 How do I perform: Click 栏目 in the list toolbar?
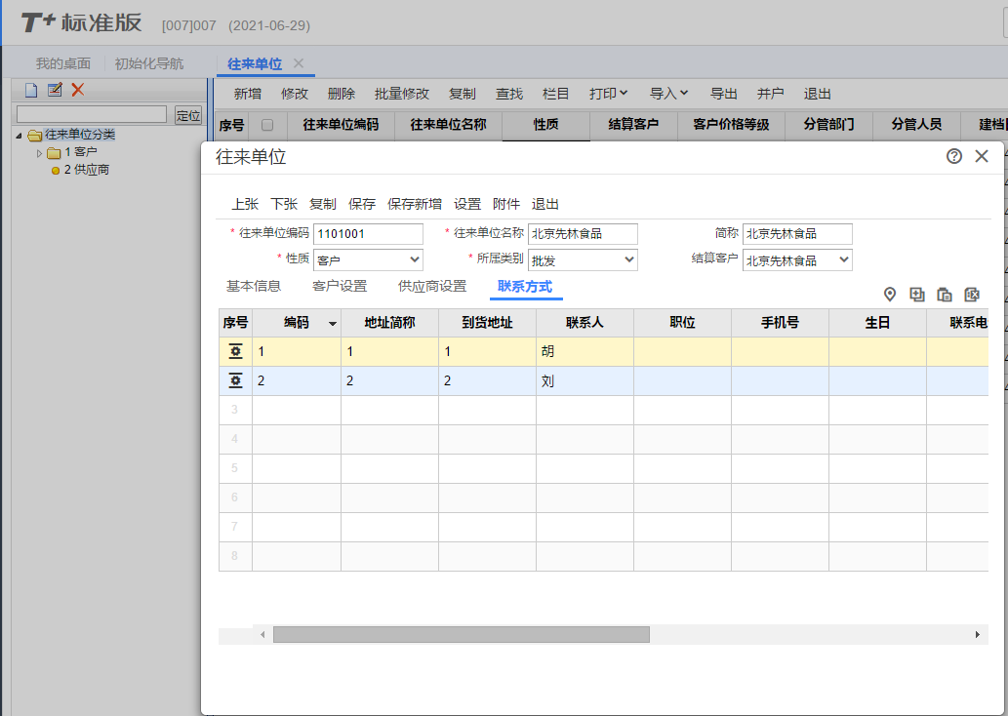click(x=556, y=94)
